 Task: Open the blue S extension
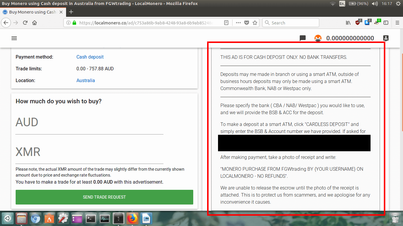367,22
